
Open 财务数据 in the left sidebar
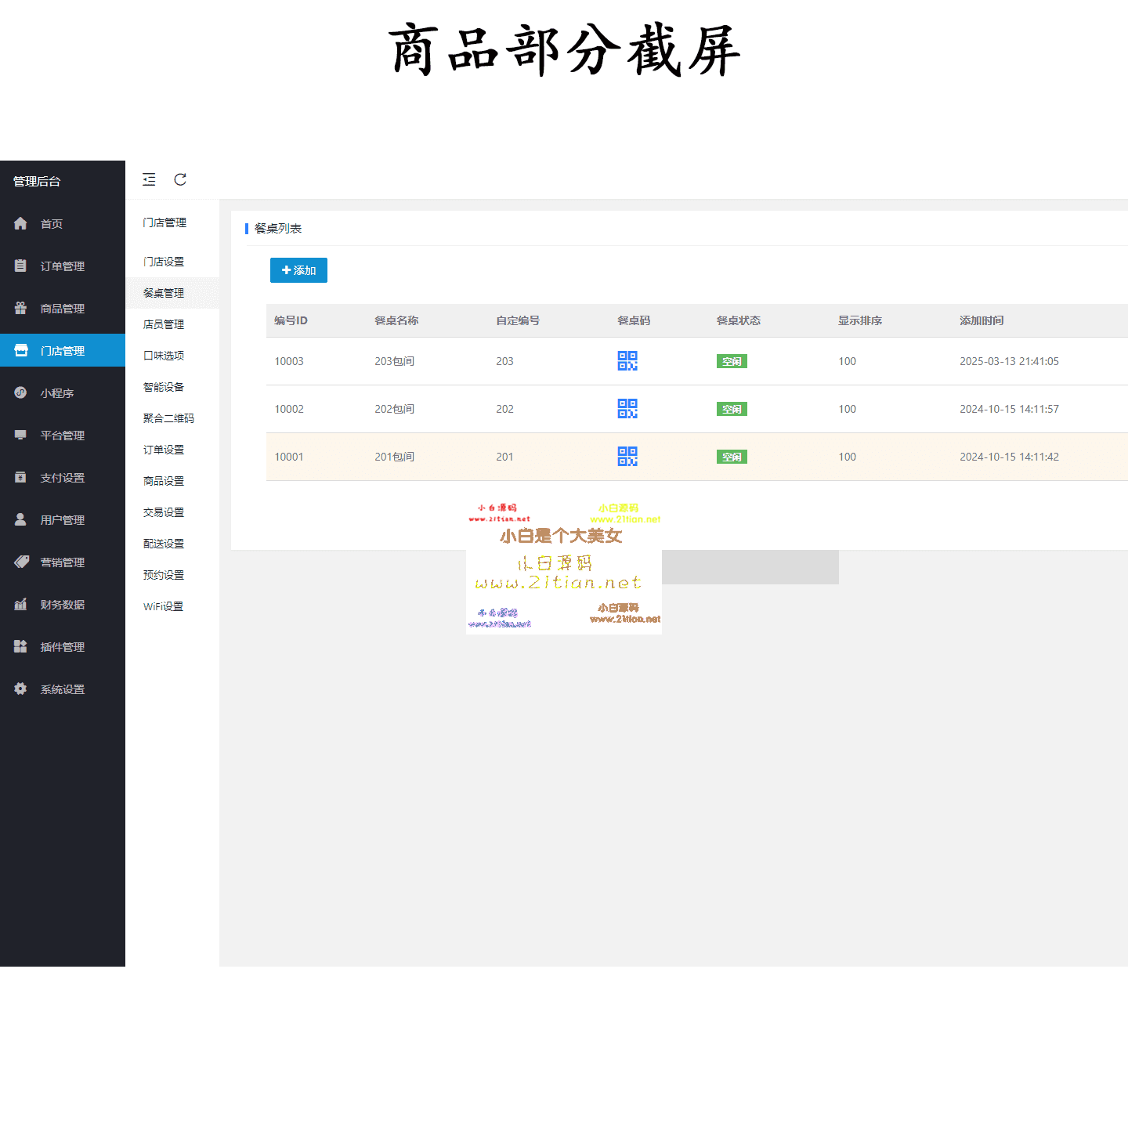62,605
